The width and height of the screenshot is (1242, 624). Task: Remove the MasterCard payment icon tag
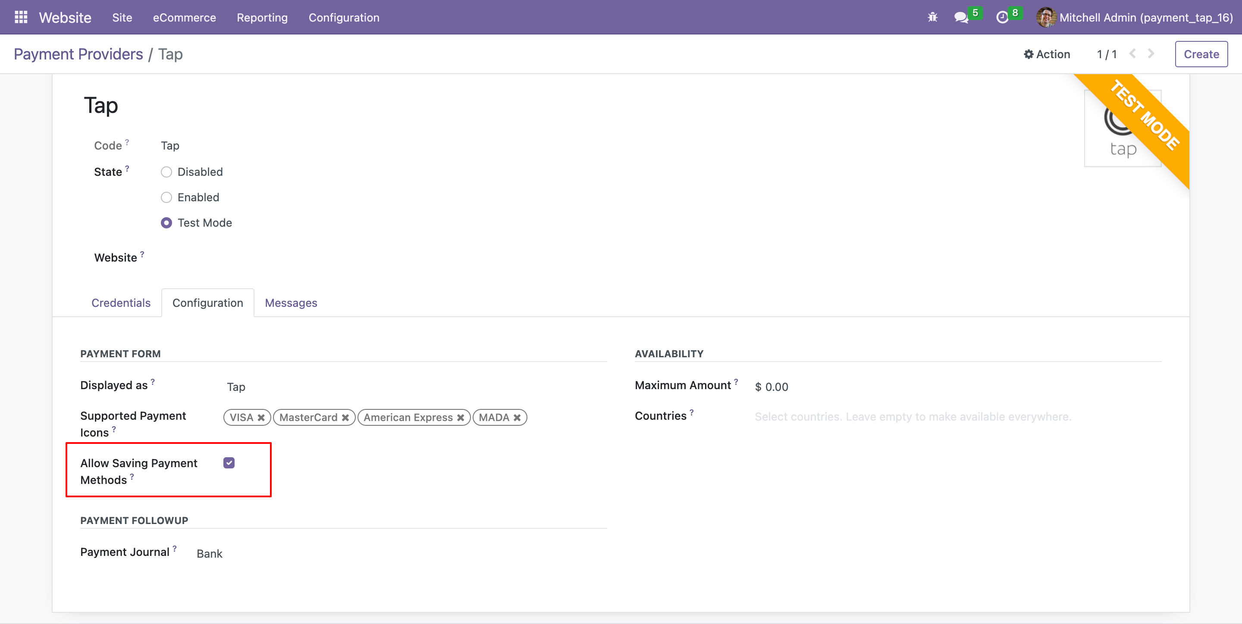tap(345, 417)
